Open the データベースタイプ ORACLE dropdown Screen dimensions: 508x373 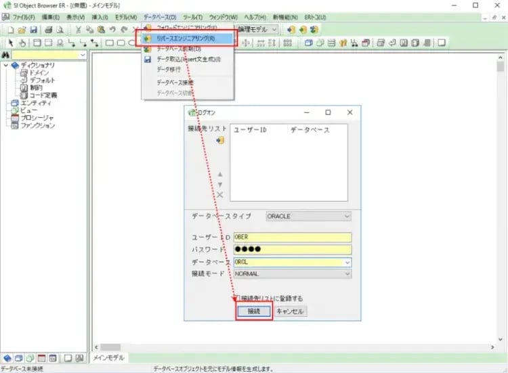pos(347,217)
